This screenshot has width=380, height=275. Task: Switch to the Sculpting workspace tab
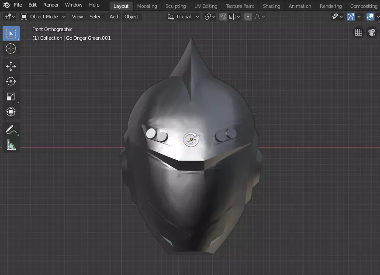click(x=176, y=6)
